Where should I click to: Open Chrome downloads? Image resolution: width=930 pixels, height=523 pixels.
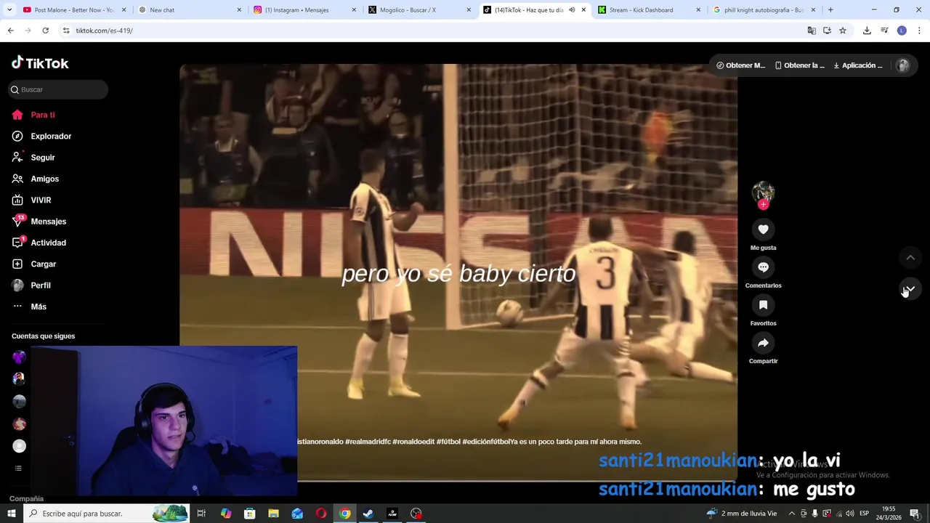tap(867, 31)
